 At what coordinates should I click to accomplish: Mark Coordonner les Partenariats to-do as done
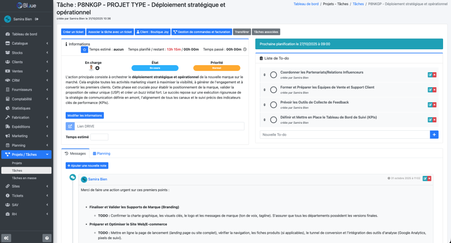[x=274, y=75]
